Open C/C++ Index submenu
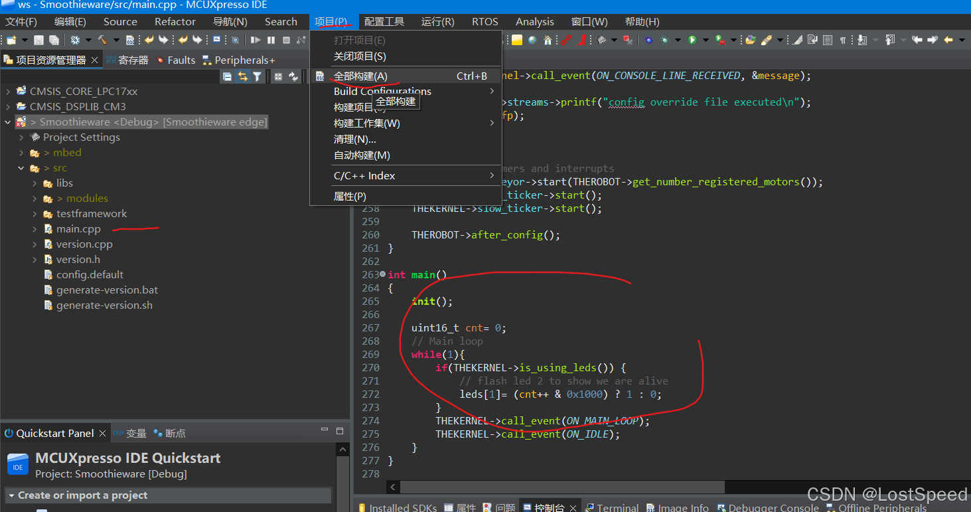Screen dimensions: 971x512 click(x=406, y=176)
